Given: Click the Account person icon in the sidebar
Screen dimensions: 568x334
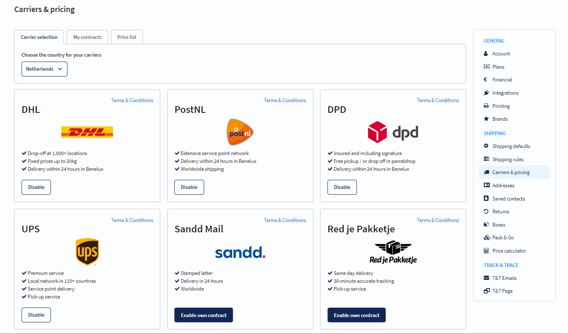Looking at the screenshot, I should coord(486,54).
